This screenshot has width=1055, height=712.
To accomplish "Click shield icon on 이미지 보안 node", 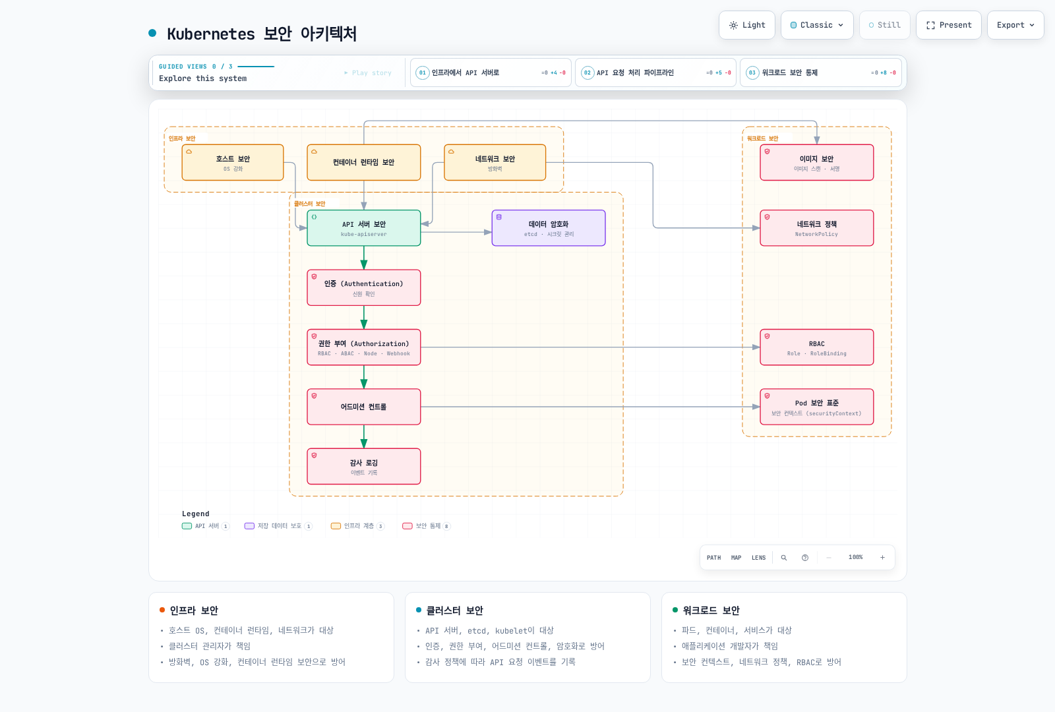I will [x=767, y=152].
